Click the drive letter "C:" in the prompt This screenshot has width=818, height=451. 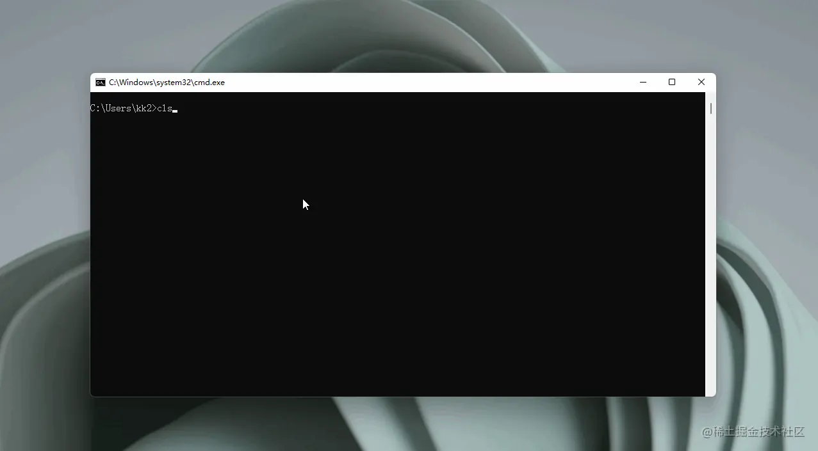point(95,108)
